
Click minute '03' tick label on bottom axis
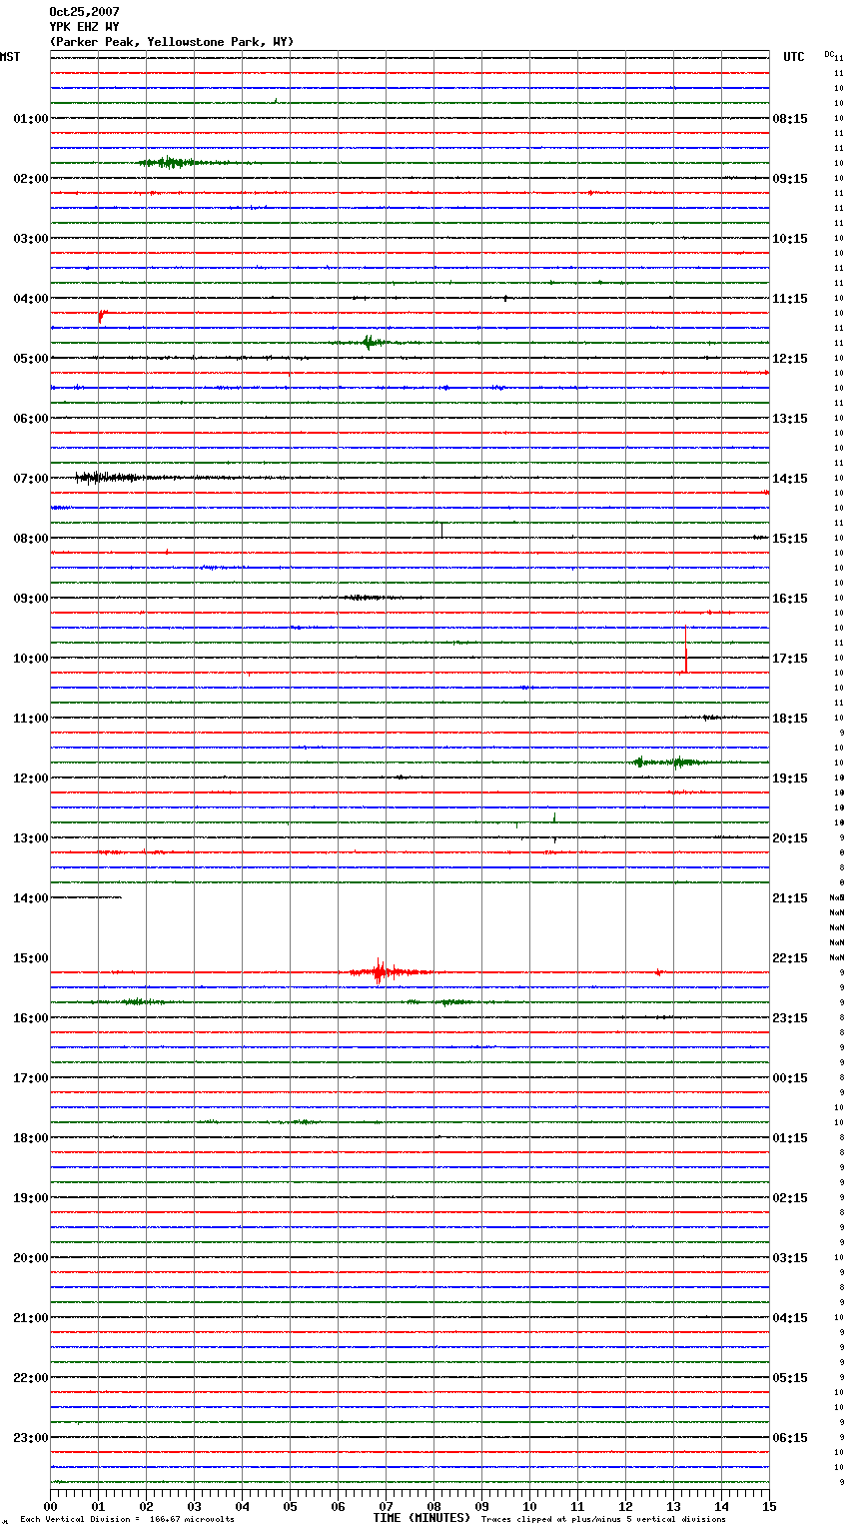coord(194,1506)
